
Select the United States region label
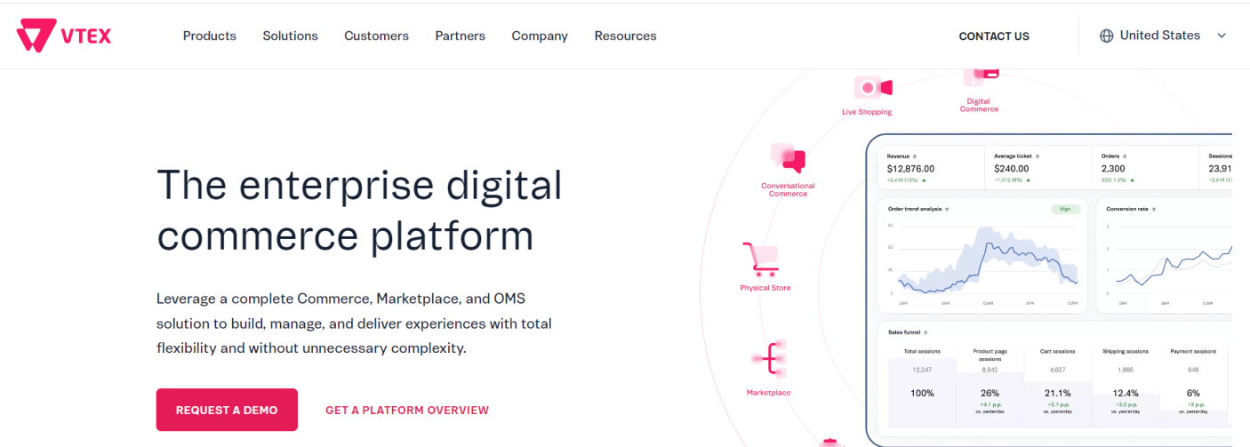pos(1159,36)
